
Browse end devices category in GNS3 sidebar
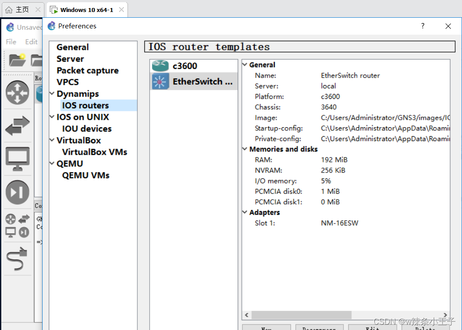click(x=17, y=159)
